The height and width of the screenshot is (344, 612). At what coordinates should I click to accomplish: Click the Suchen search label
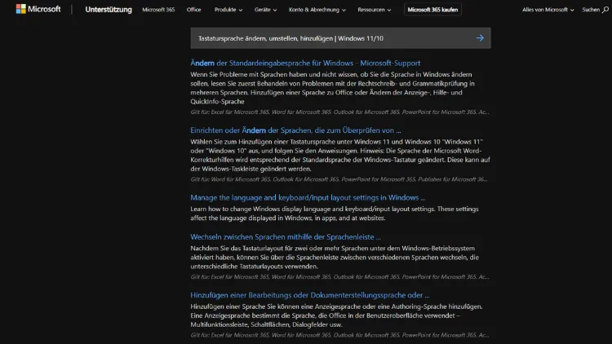coord(591,10)
